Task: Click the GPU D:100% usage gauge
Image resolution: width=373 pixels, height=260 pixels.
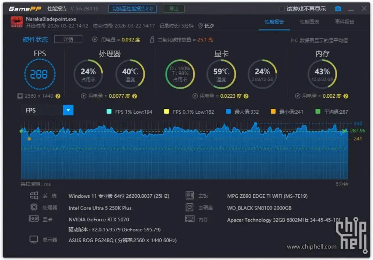Action: pos(180,74)
